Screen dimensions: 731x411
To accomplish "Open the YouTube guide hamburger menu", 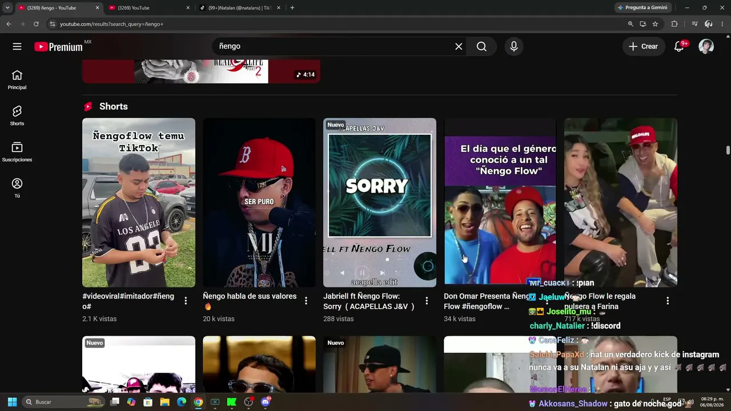I will (17, 46).
